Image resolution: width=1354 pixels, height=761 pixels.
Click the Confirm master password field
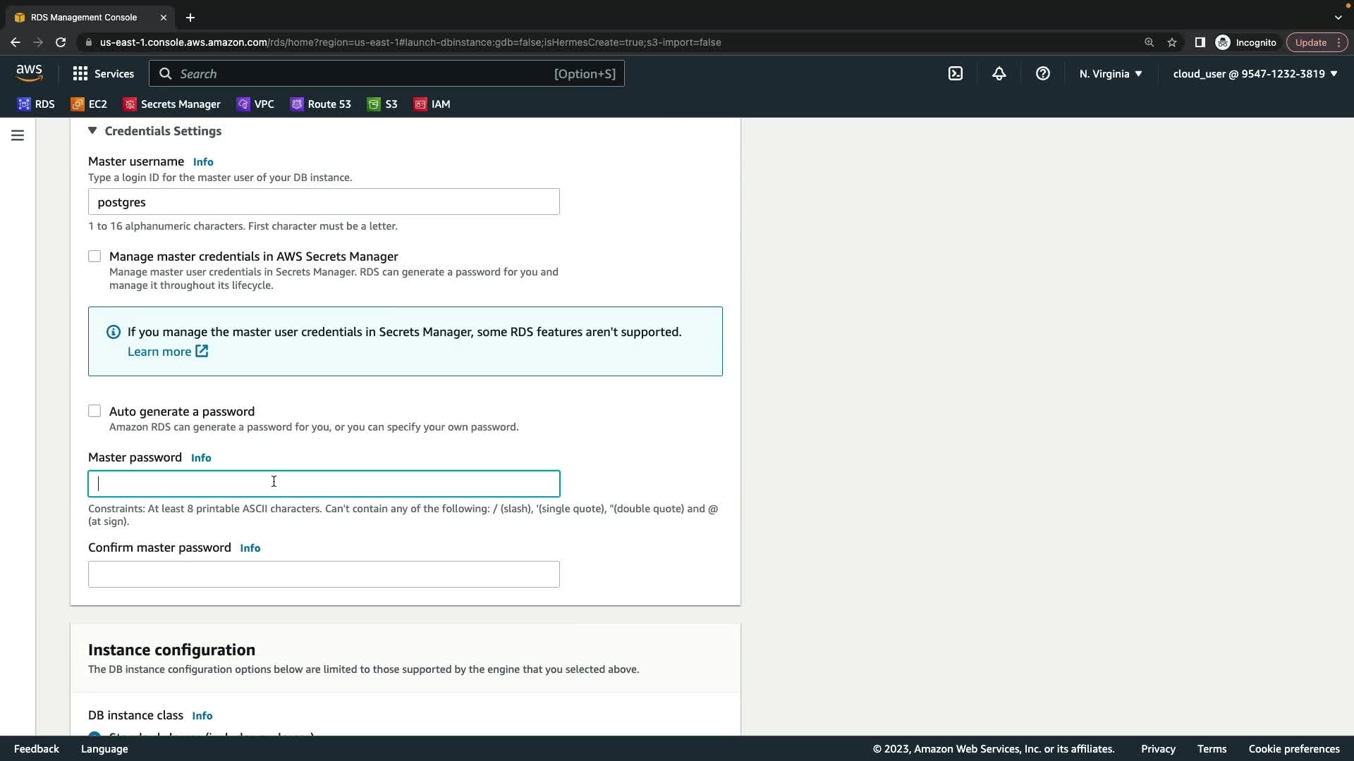pyautogui.click(x=324, y=574)
